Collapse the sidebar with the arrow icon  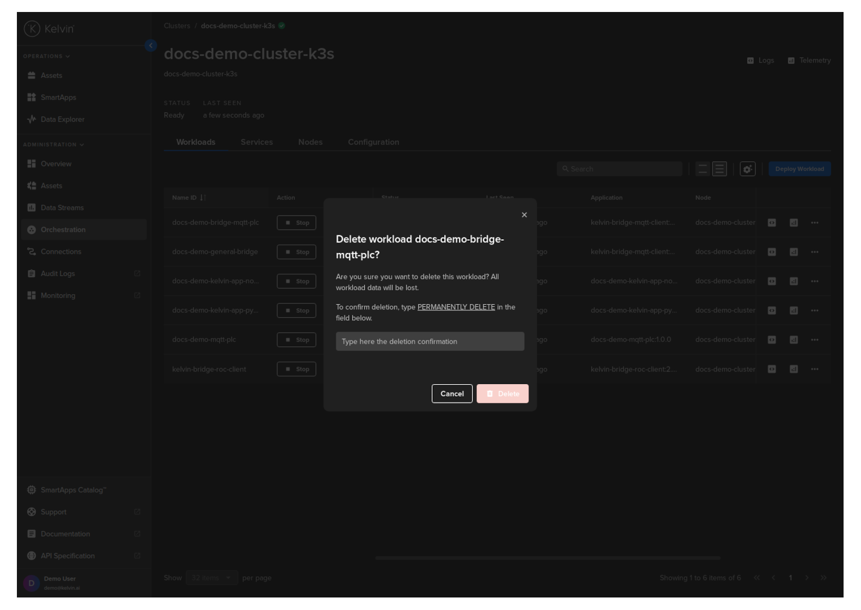coord(151,46)
